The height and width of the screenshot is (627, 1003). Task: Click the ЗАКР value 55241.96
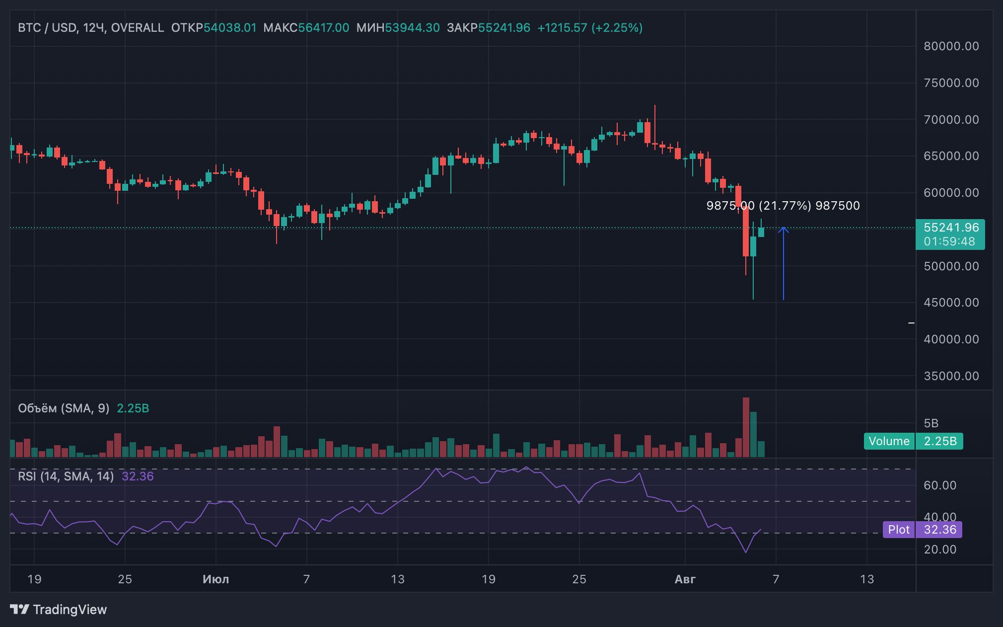(504, 28)
